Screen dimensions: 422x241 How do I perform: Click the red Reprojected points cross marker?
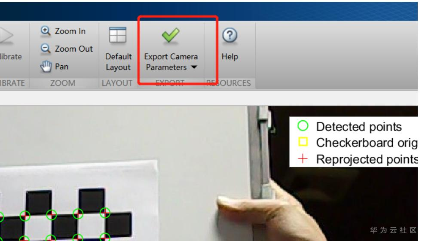303,159
